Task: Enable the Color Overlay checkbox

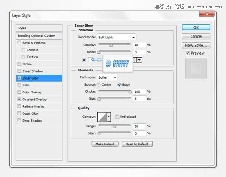Action: [19, 92]
